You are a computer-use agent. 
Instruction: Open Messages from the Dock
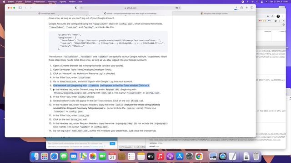pos(64,157)
